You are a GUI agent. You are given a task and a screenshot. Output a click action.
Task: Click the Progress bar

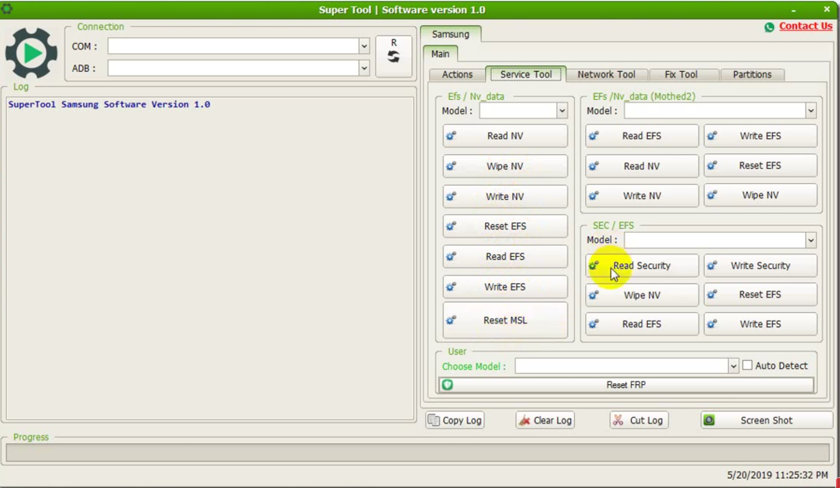418,453
